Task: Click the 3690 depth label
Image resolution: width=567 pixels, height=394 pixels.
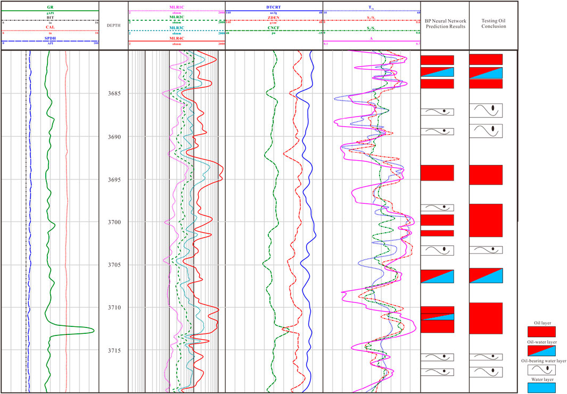Action: (x=113, y=137)
